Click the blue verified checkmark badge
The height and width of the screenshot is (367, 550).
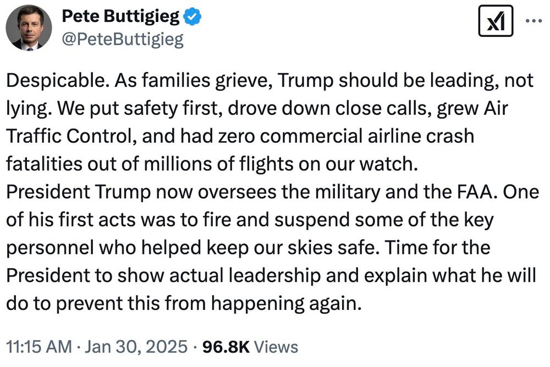(x=193, y=17)
